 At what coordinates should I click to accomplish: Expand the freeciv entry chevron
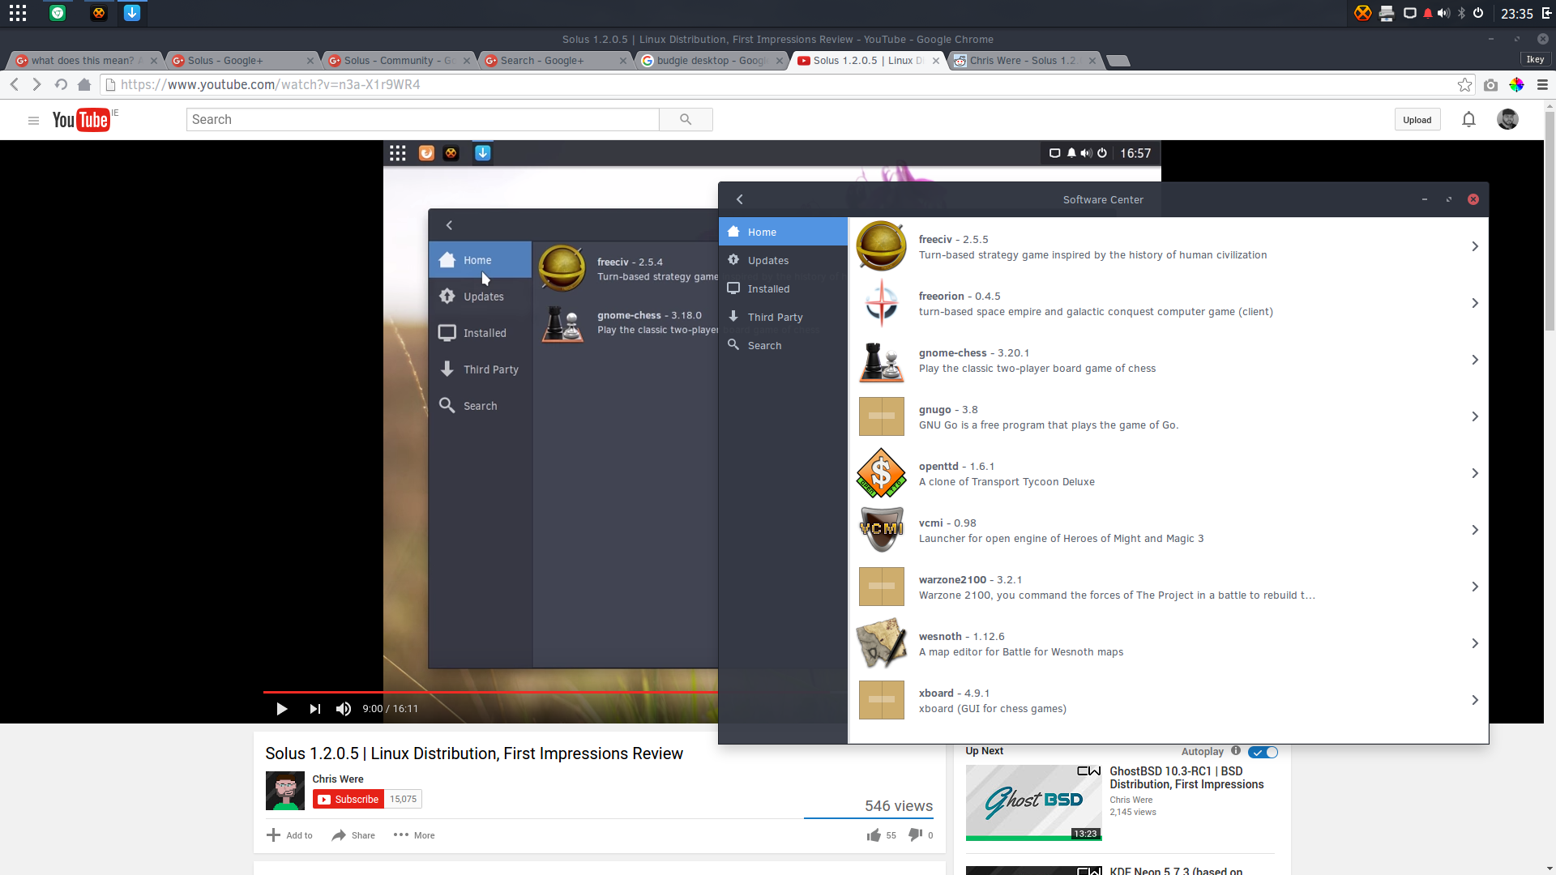point(1475,246)
